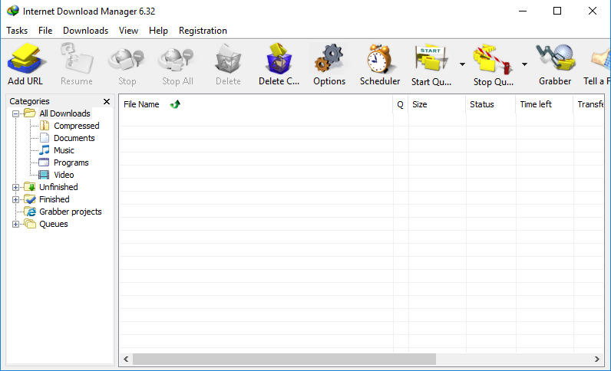The width and height of the screenshot is (611, 371).
Task: Sort by the Q column header
Action: point(400,104)
